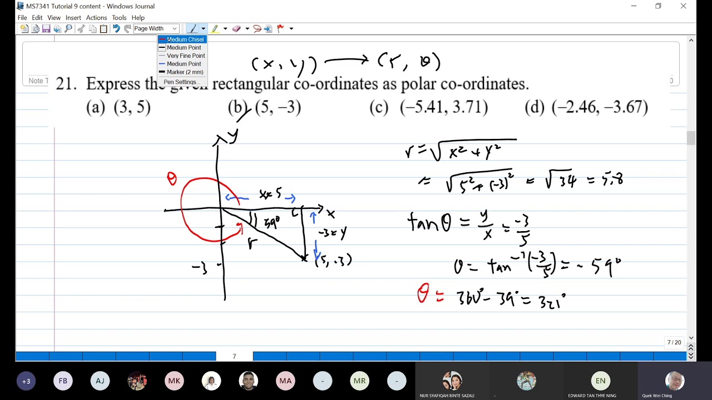The width and height of the screenshot is (712, 400).
Task: Choose the Very Fine Point pen
Action: tap(182, 56)
